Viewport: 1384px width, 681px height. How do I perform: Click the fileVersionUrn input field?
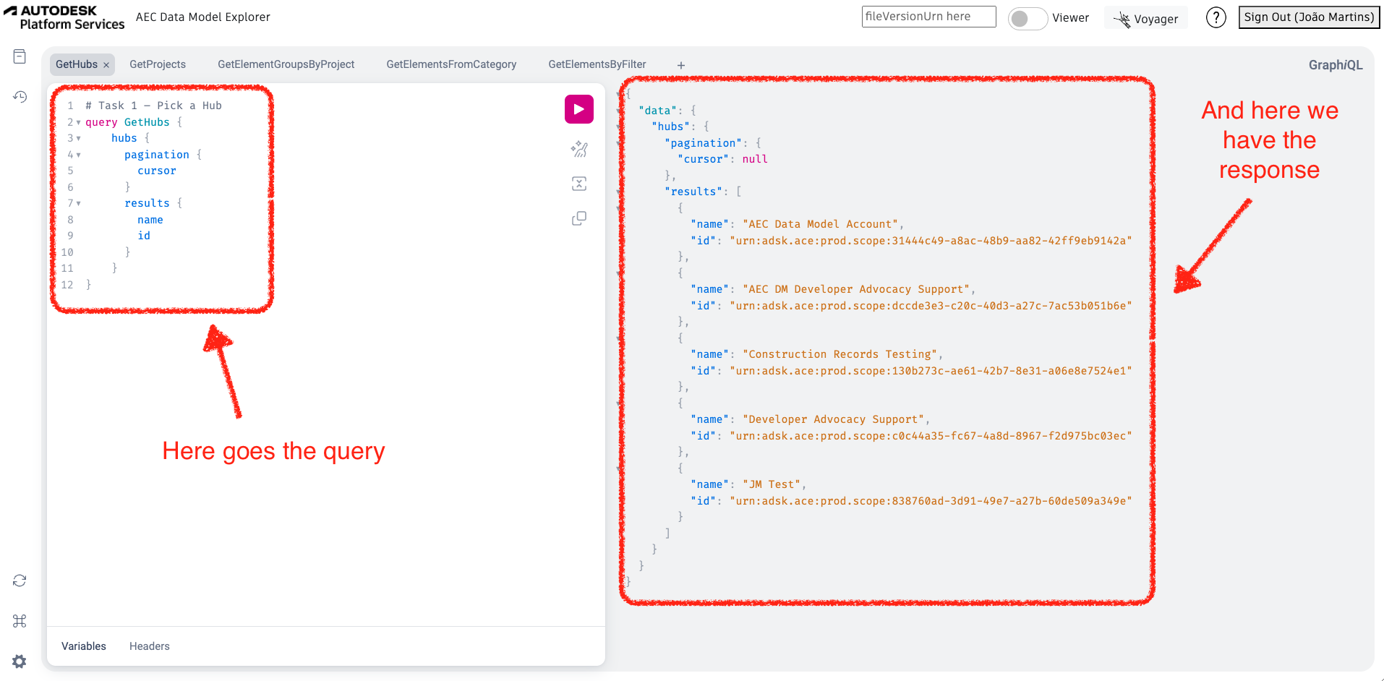(928, 17)
